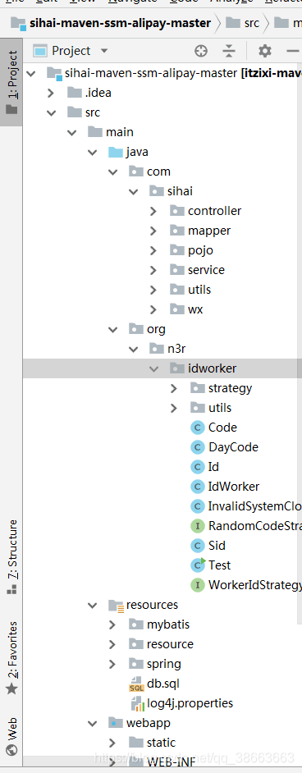Expand the pojo package arrow

153,250
